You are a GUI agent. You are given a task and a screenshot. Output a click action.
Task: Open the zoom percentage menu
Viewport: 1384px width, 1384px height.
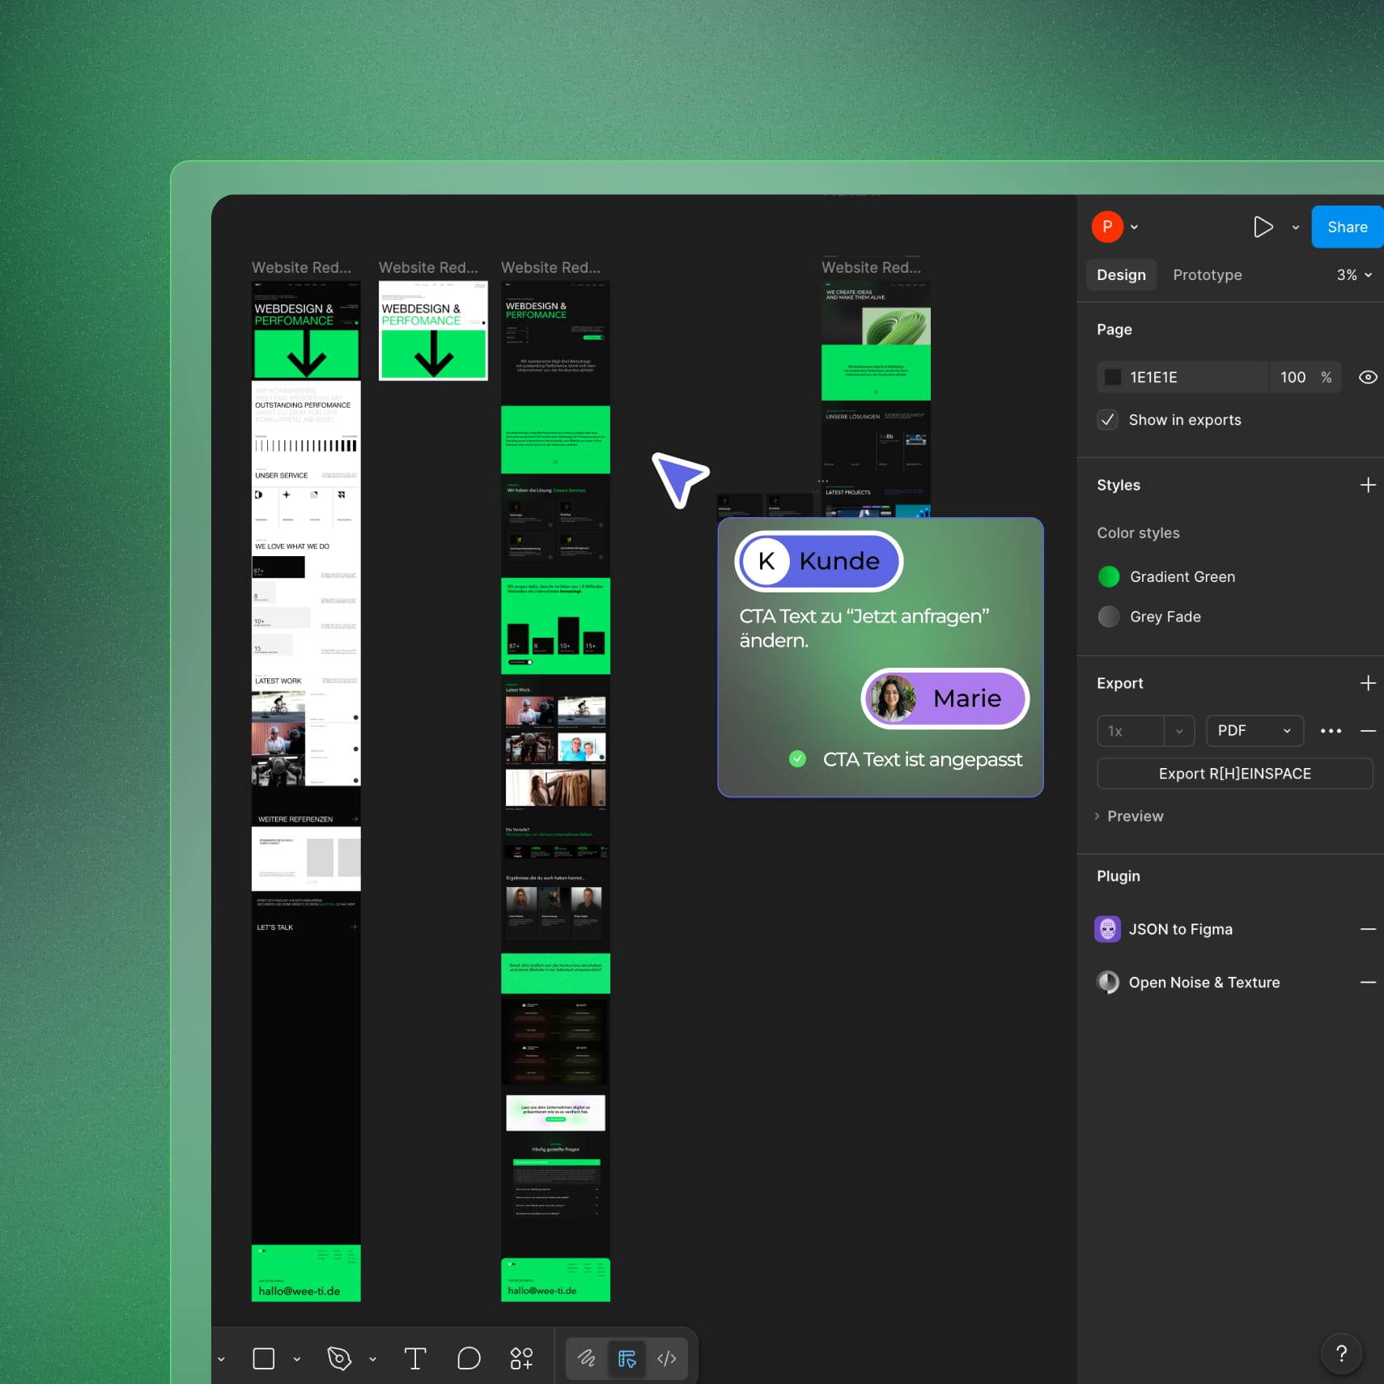point(1352,274)
